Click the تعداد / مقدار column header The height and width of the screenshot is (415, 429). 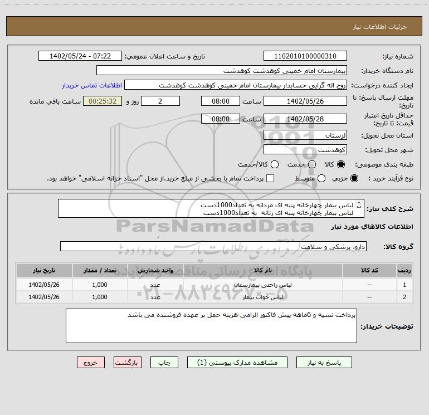pos(100,270)
